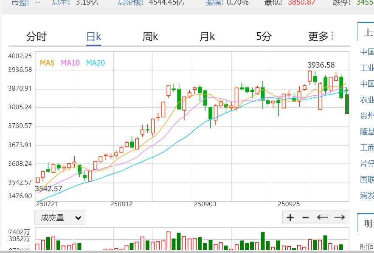Click the 3936.58 peak price label
Viewport: 374px width, 253px height.
321,65
